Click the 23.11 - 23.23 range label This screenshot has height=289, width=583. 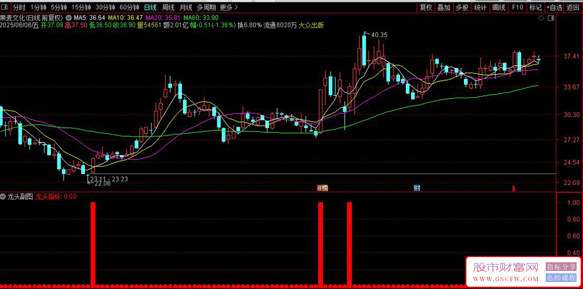point(109,179)
